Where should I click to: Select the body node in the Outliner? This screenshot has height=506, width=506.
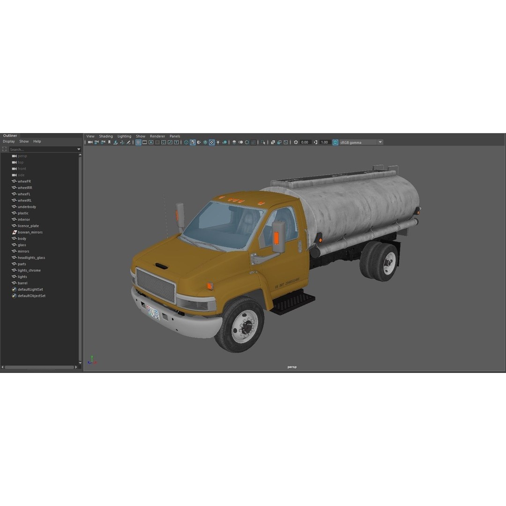click(22, 238)
